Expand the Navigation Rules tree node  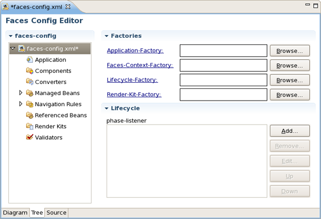21,104
